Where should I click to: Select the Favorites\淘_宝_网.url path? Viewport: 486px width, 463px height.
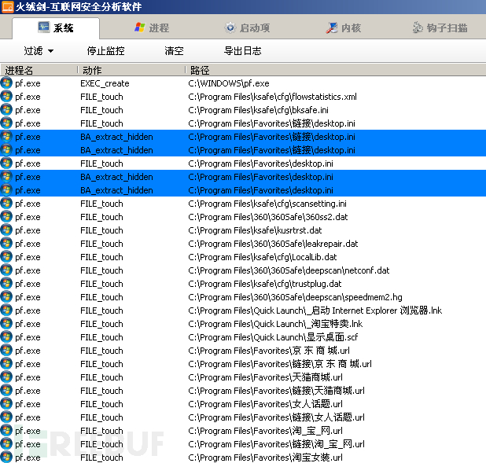(x=265, y=431)
